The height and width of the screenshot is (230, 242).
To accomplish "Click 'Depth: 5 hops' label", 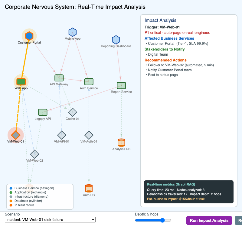I will (147, 214).
